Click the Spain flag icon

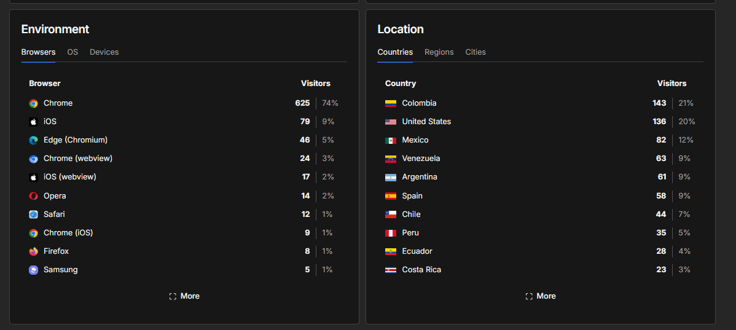coord(391,196)
